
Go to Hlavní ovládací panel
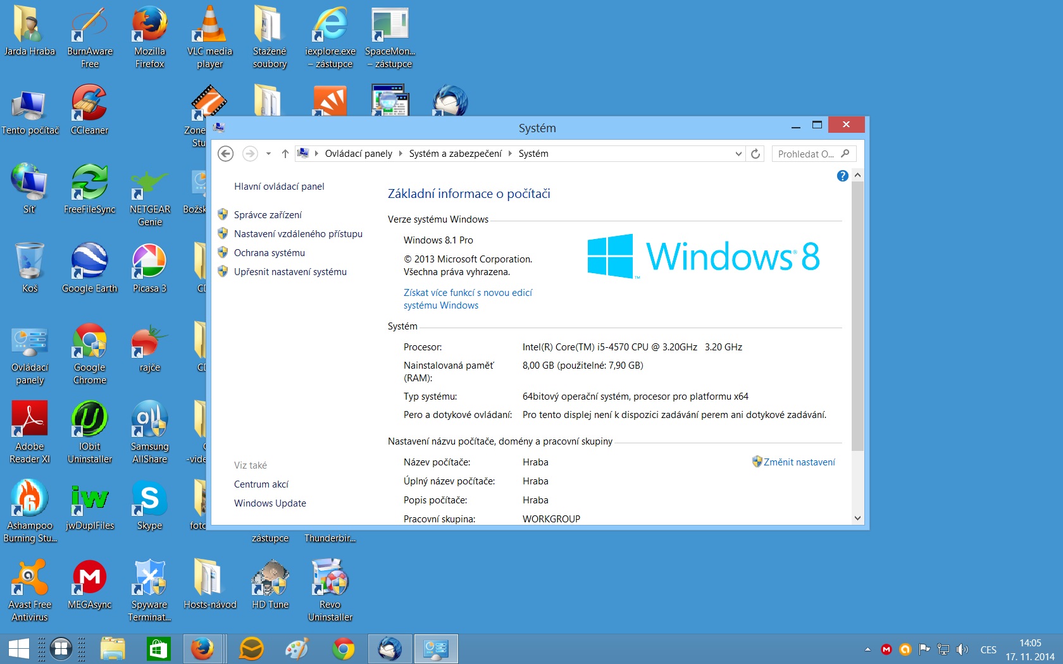click(x=279, y=187)
